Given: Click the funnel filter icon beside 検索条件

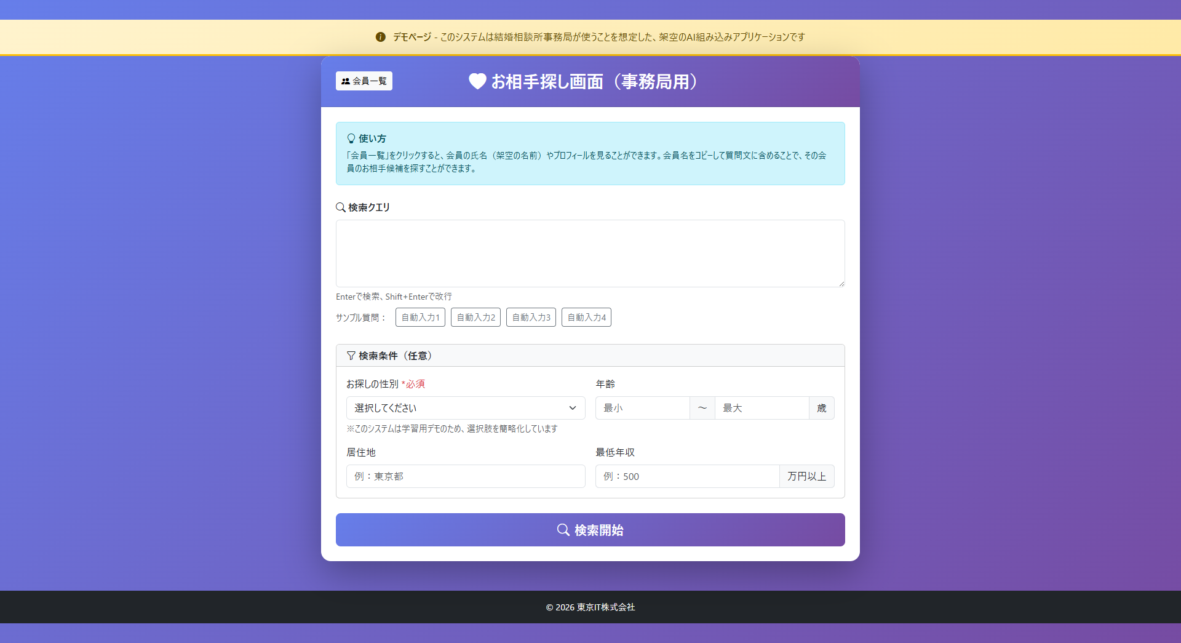Looking at the screenshot, I should click(351, 356).
